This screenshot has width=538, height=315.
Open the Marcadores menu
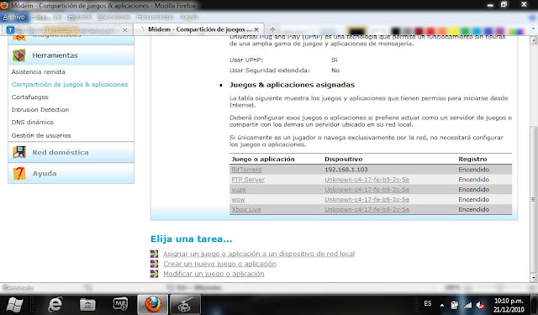pyautogui.click(x=113, y=17)
